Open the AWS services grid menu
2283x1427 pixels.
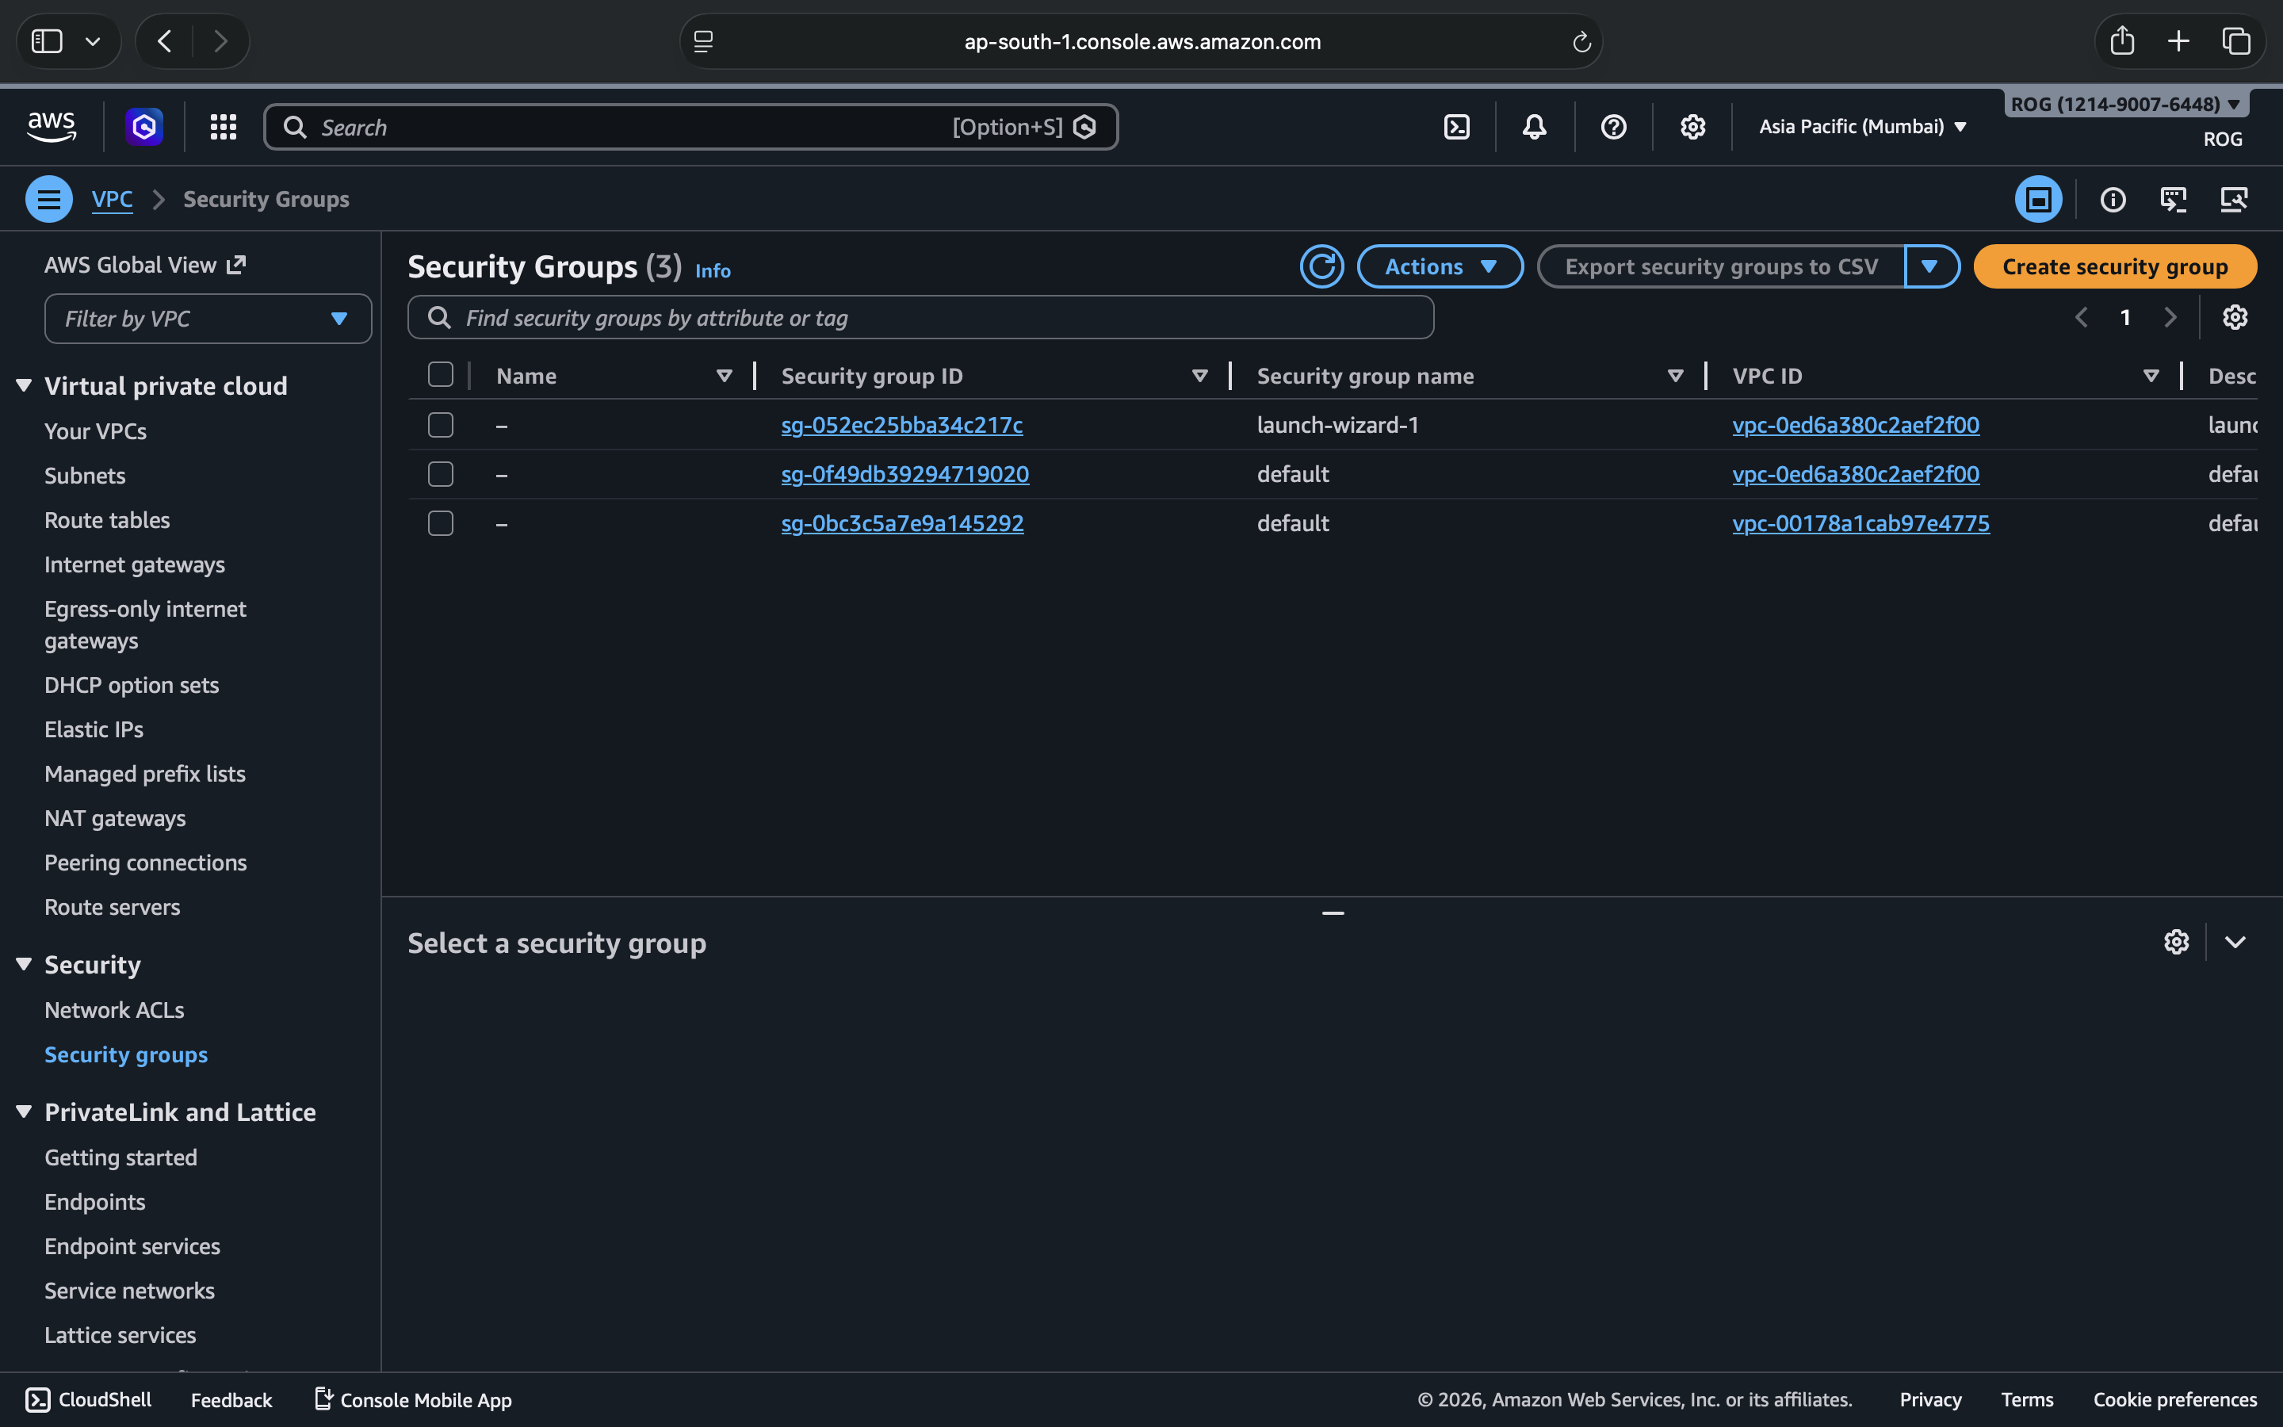[x=223, y=127]
